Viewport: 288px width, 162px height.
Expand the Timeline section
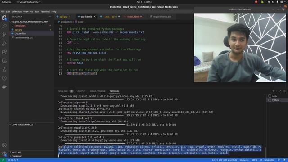pyautogui.click(x=17, y=156)
